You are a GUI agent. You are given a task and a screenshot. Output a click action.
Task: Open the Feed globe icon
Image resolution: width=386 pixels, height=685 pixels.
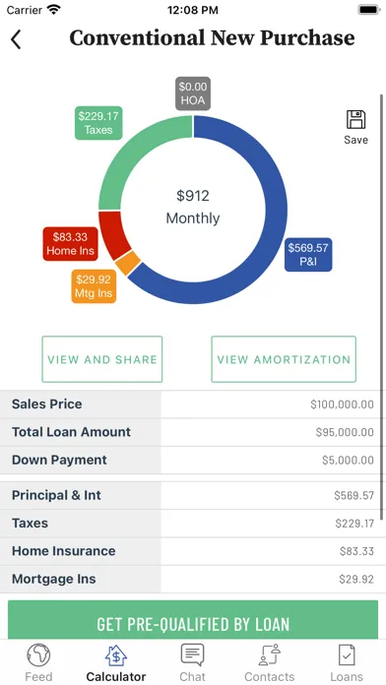click(38, 655)
